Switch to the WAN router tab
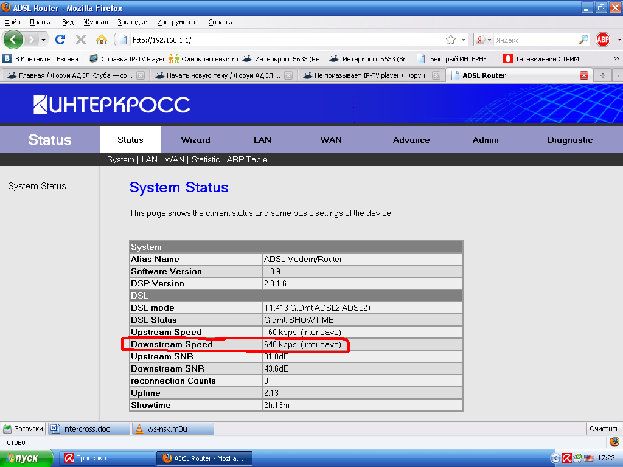This screenshot has width=623, height=467. pos(331,140)
